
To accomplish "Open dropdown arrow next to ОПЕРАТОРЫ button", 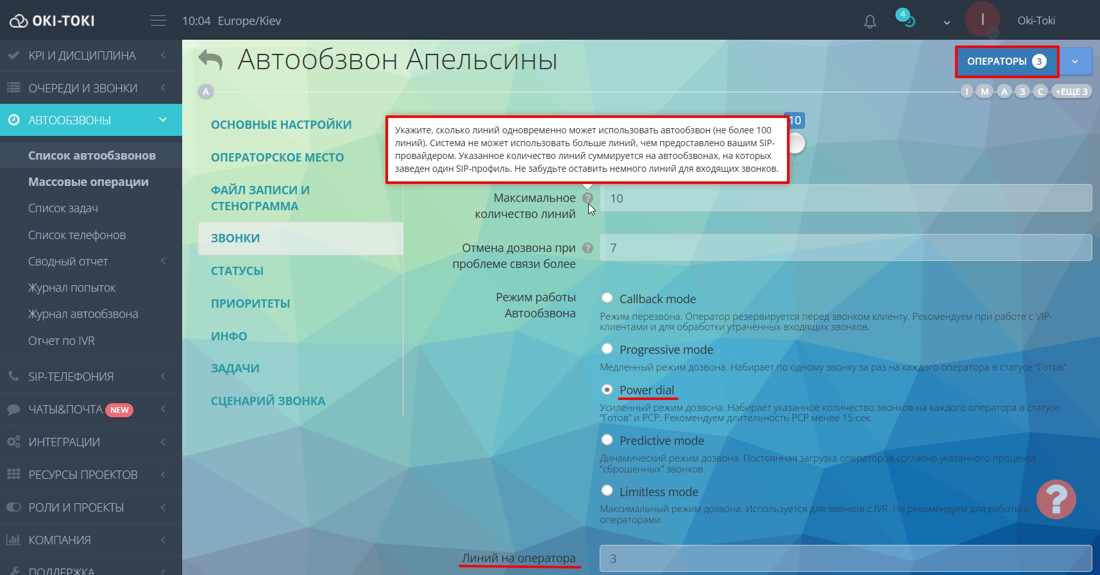I will coord(1075,62).
